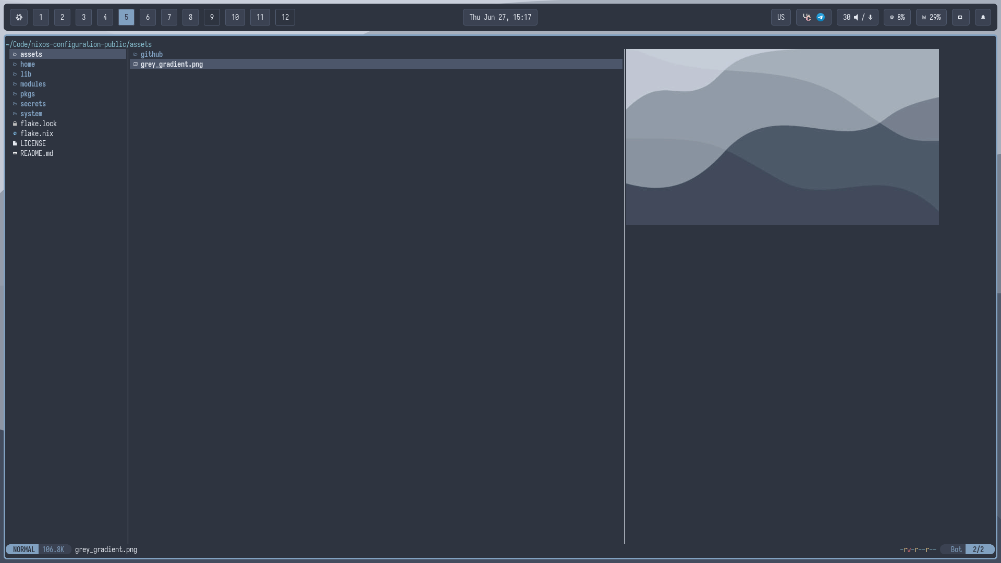The width and height of the screenshot is (1001, 563).
Task: Expand the secrets folder
Action: point(33,104)
